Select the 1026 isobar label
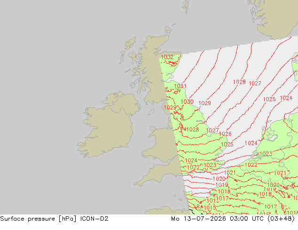Viewport: 298px width, 230px height. (x=225, y=134)
